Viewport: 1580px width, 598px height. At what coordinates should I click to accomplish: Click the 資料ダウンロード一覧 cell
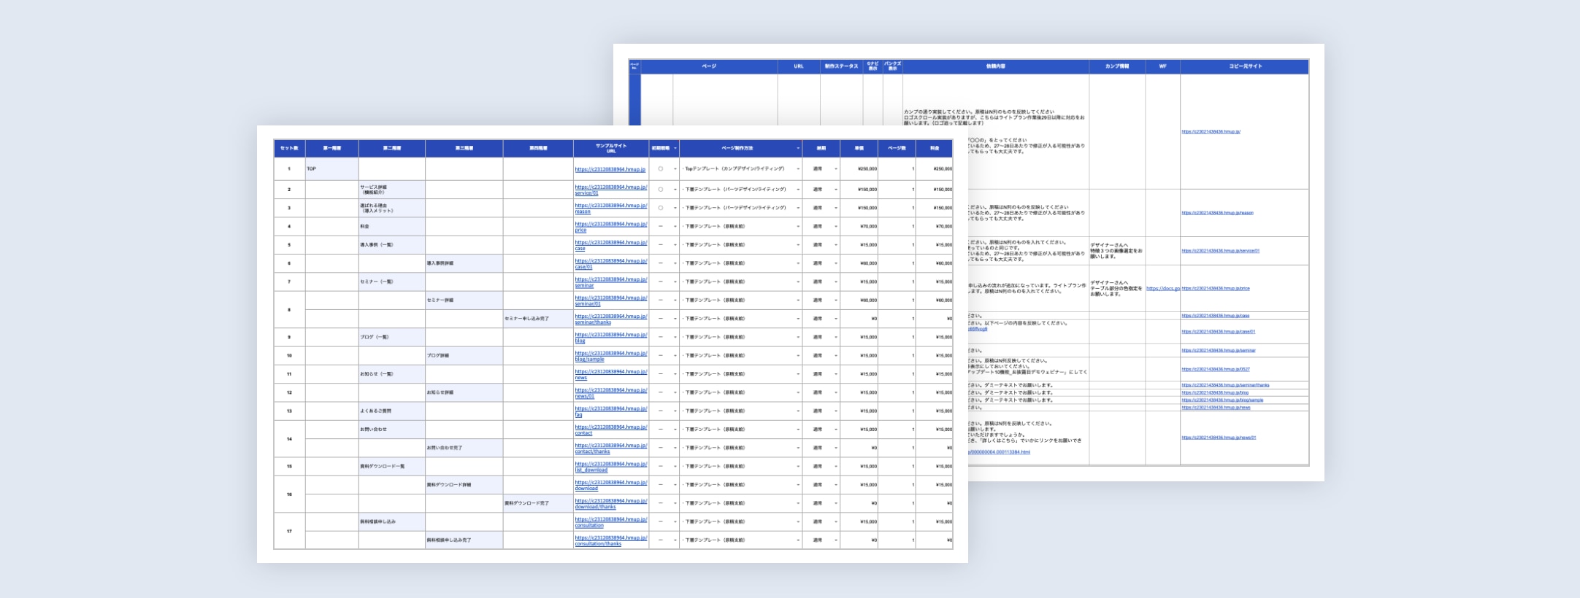(391, 467)
